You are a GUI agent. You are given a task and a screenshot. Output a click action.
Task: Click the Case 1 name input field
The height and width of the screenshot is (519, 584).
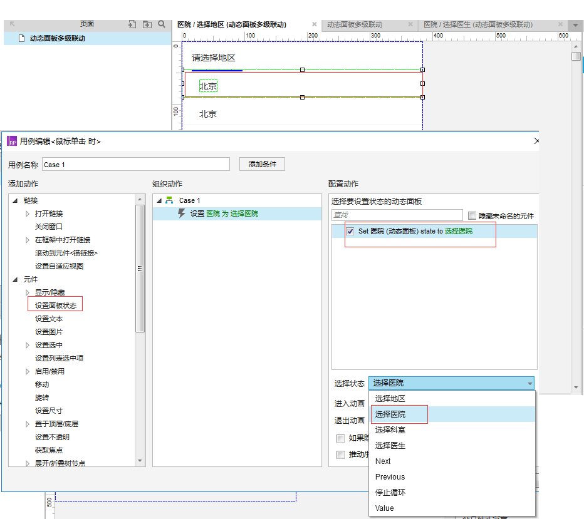pyautogui.click(x=136, y=164)
